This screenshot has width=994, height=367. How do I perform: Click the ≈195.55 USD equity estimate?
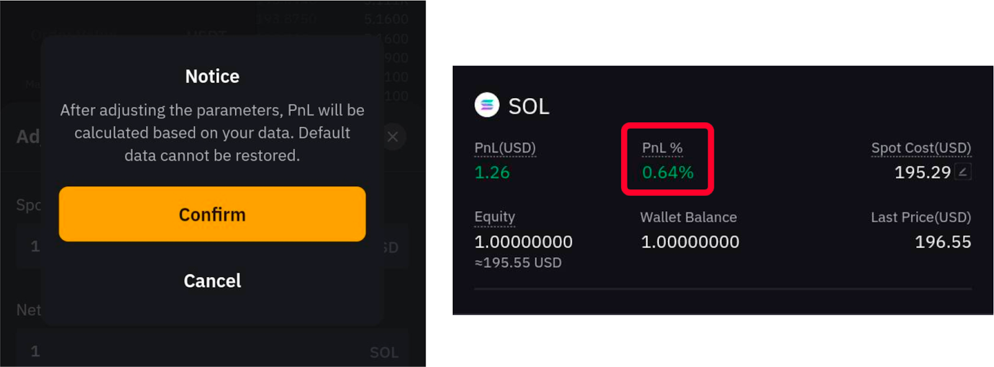tap(518, 263)
